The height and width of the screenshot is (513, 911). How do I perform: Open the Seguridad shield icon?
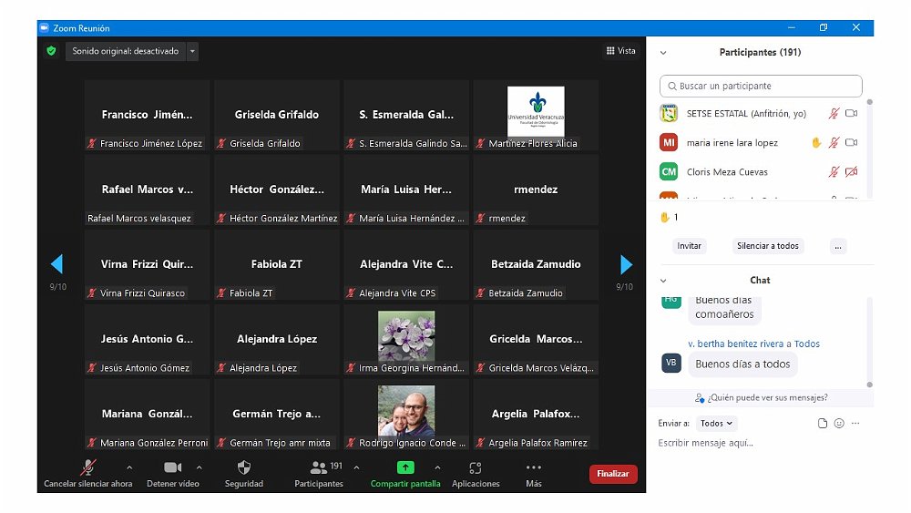coord(243,467)
